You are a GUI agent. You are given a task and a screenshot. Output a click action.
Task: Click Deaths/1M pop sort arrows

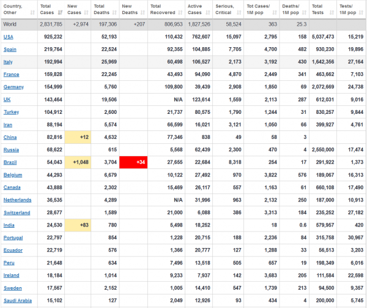pyautogui.click(x=304, y=13)
